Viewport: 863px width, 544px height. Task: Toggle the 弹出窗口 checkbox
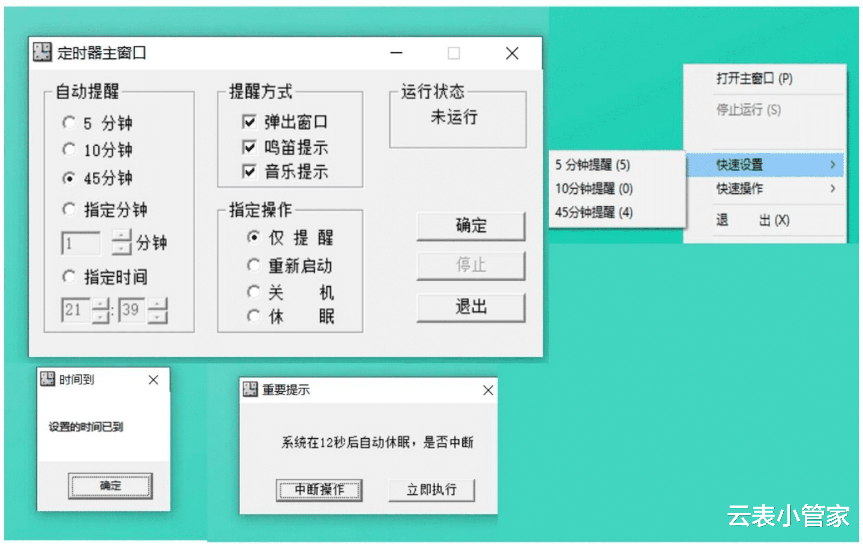pyautogui.click(x=249, y=121)
